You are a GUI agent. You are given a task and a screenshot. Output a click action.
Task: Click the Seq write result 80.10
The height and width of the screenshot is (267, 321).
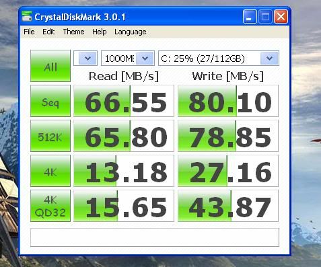(x=228, y=101)
